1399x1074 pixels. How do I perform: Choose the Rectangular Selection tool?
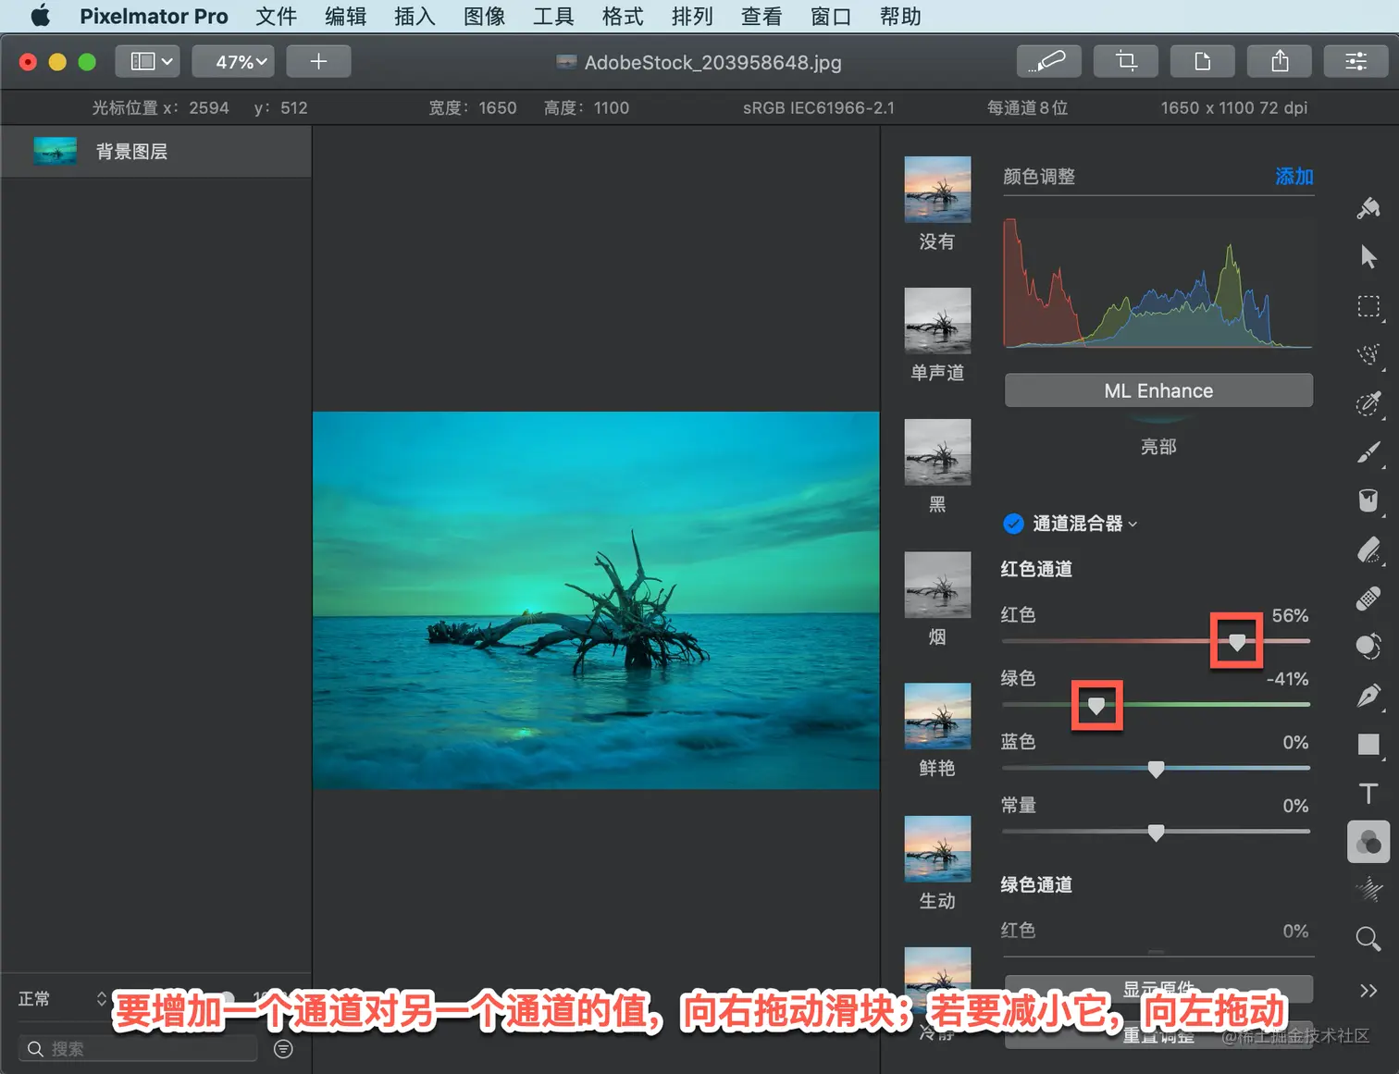coord(1368,306)
